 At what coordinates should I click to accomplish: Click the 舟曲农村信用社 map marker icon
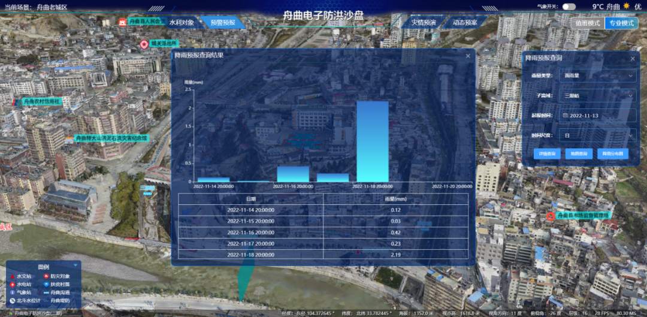pos(17,102)
